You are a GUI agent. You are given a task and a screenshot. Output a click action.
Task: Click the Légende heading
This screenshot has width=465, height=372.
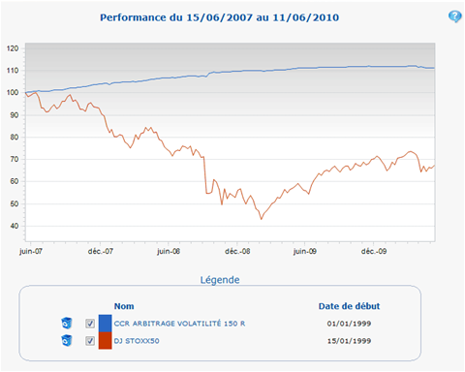(x=220, y=280)
